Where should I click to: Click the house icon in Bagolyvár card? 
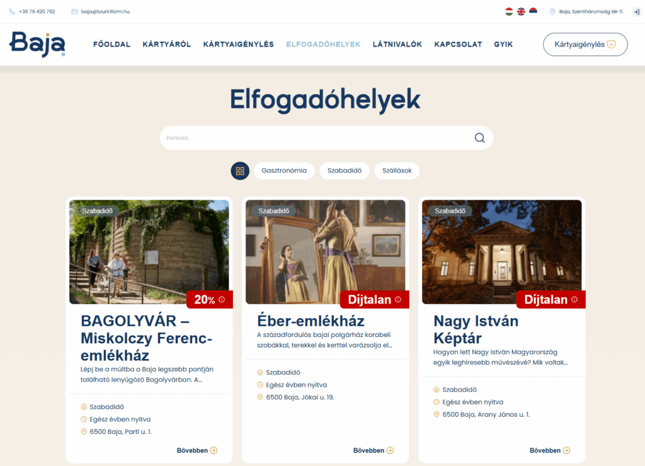84,407
